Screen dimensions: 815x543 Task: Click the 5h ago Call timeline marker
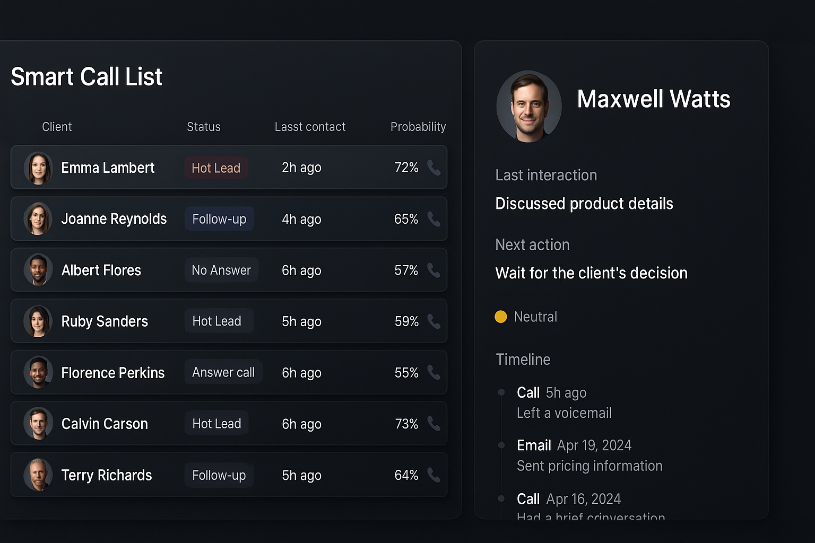coord(501,392)
